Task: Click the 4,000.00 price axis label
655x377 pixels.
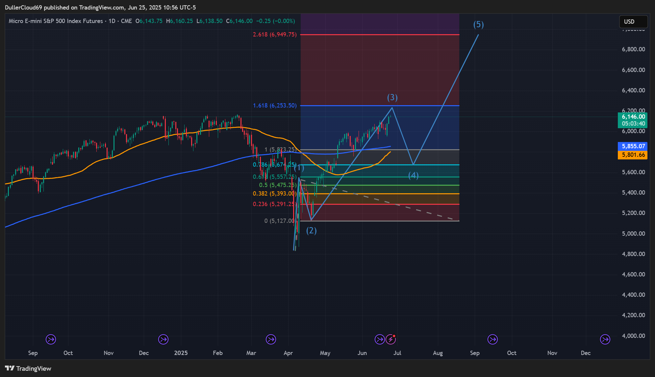Action: (633, 336)
